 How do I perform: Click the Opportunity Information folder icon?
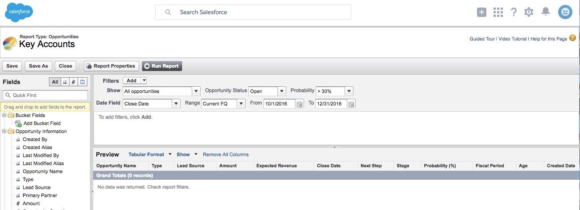pyautogui.click(x=11, y=131)
